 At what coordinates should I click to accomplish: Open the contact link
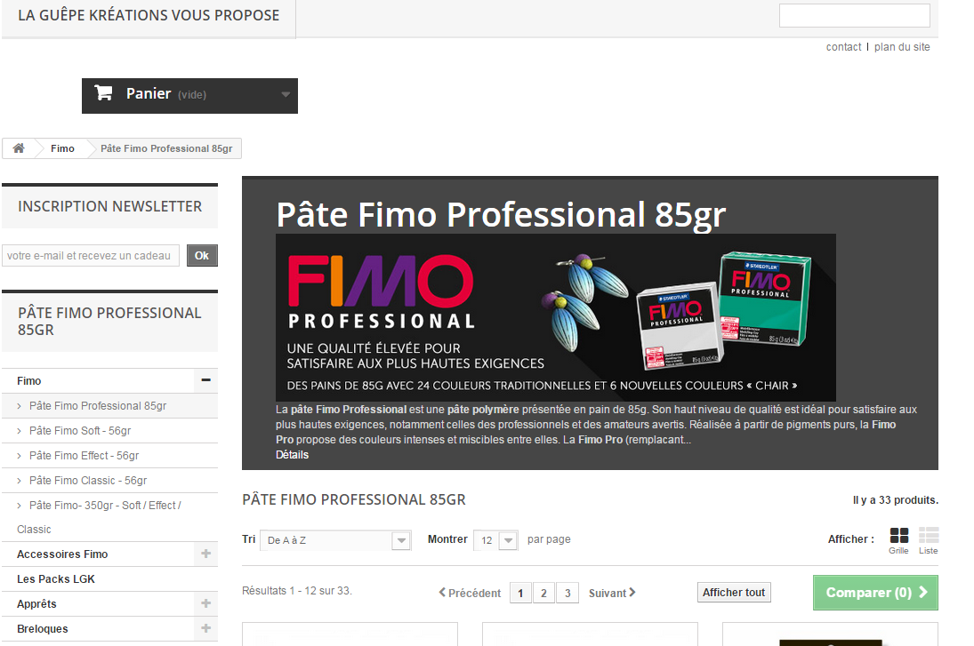tap(843, 47)
